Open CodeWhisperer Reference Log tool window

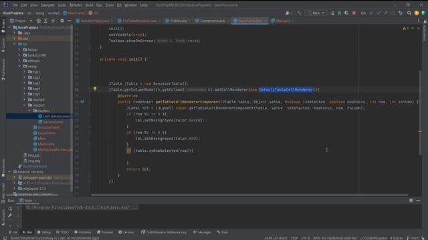tap(163, 233)
